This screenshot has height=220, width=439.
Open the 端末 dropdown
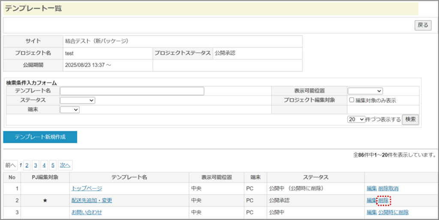coord(70,110)
